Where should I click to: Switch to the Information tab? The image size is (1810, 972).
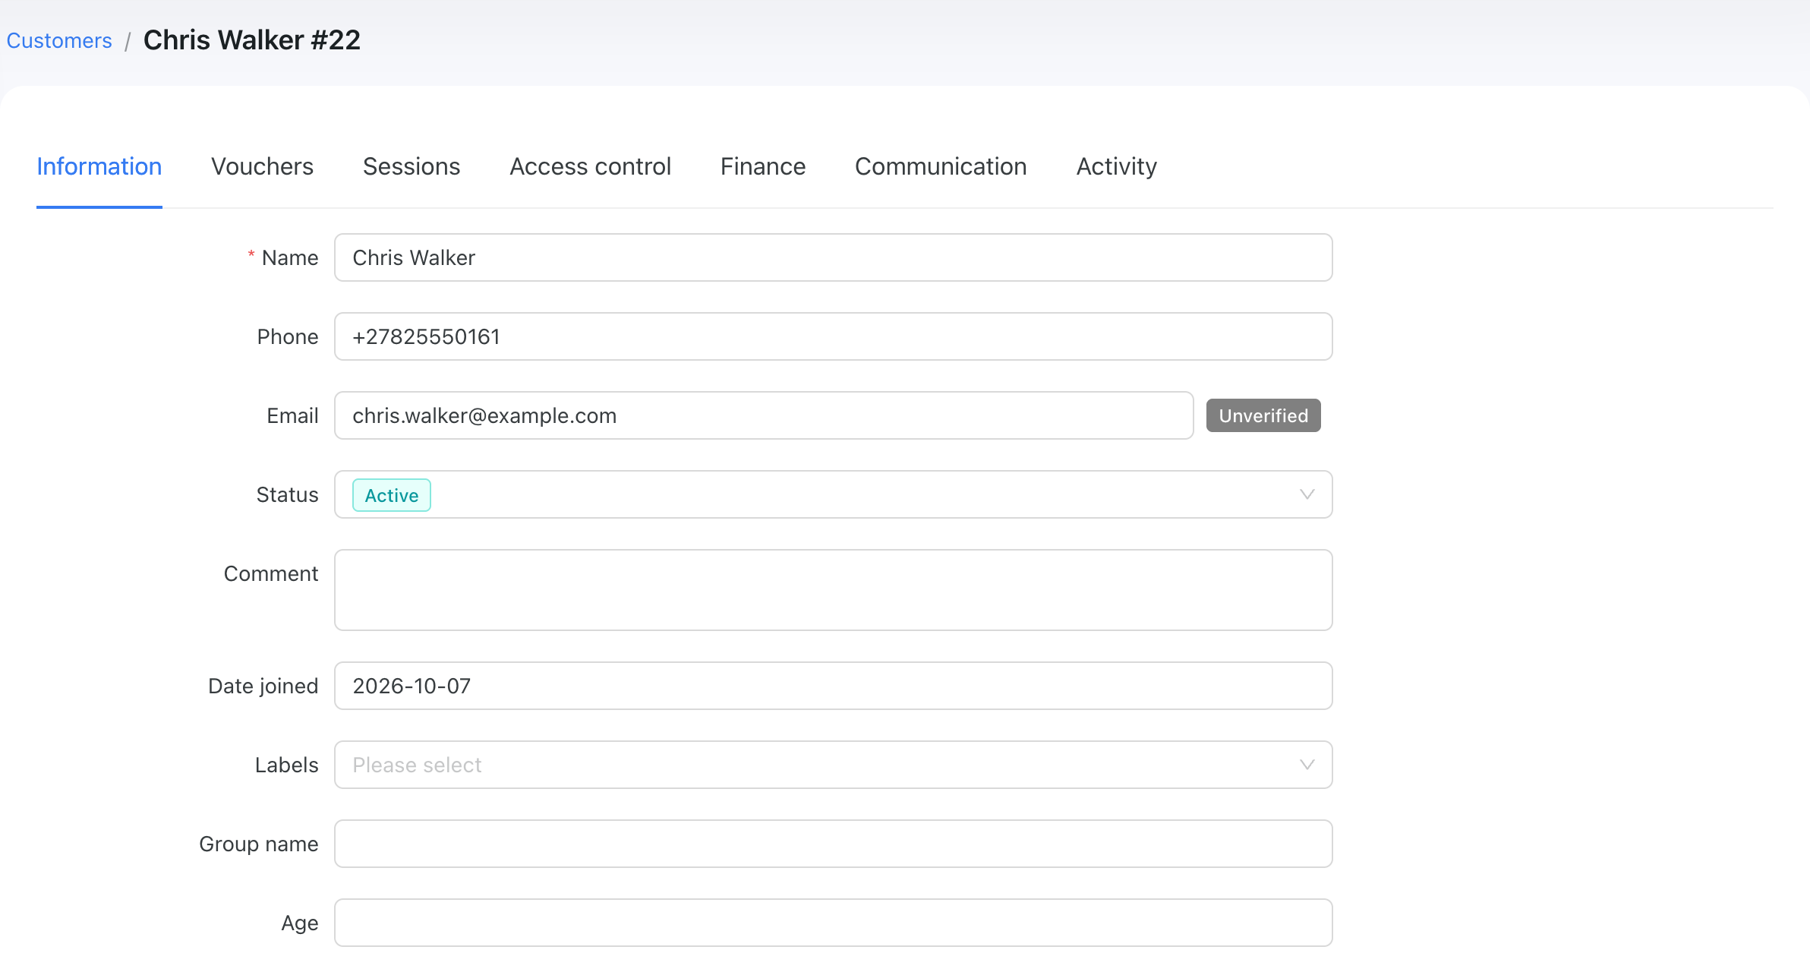click(99, 166)
